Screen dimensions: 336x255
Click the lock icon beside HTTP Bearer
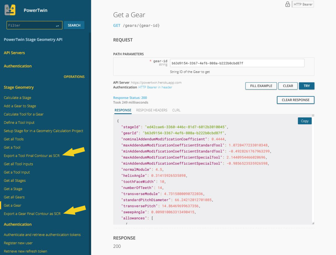(x=288, y=4)
